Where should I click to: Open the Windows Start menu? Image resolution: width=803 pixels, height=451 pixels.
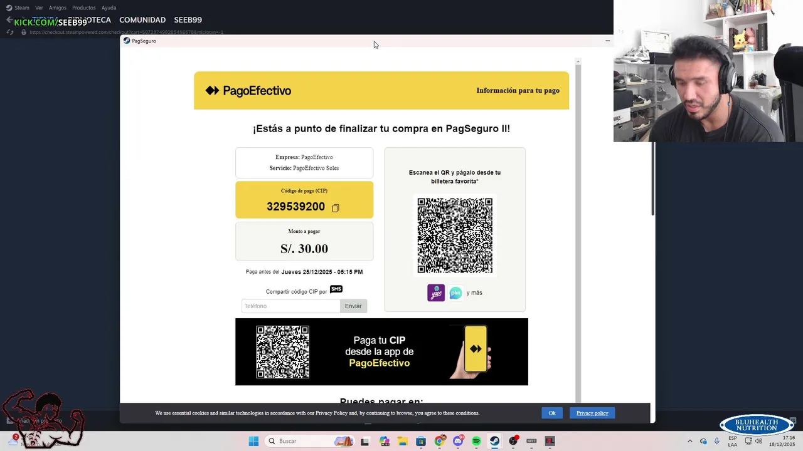coord(253,441)
